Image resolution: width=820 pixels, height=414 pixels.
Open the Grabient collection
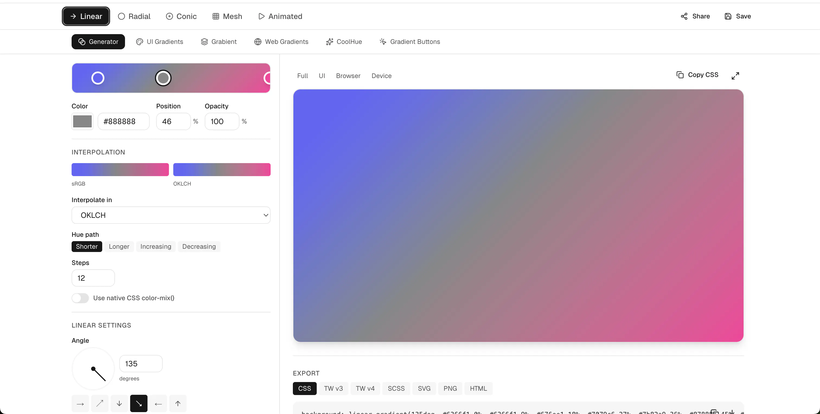pyautogui.click(x=219, y=42)
